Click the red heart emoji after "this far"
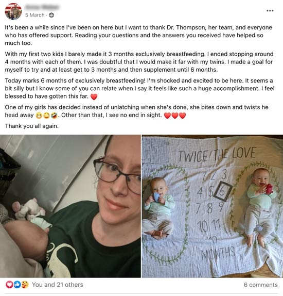 (94, 96)
